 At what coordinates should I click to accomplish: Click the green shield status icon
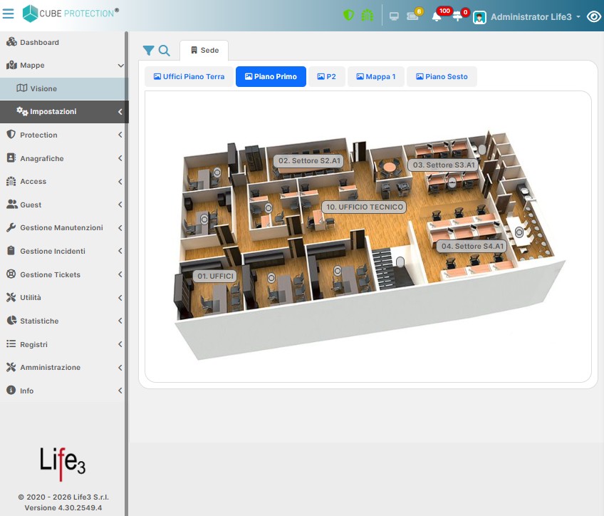click(x=348, y=16)
